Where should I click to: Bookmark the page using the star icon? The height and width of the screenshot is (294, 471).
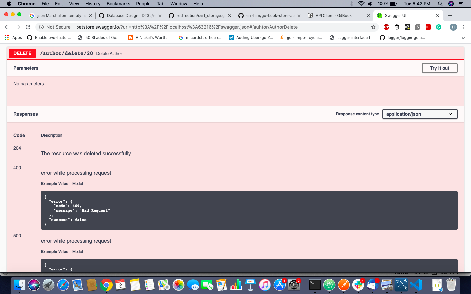coord(373,27)
